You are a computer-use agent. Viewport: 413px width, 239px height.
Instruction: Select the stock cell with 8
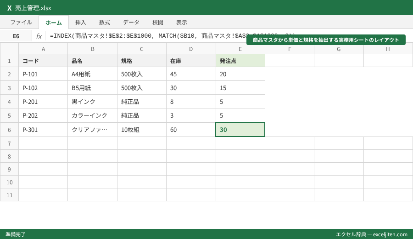[191, 102]
